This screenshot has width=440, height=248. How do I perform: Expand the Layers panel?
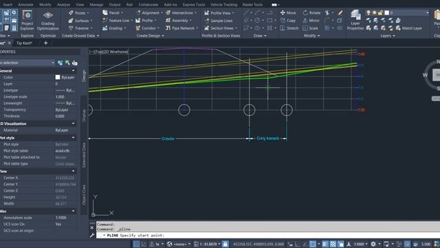click(x=388, y=36)
